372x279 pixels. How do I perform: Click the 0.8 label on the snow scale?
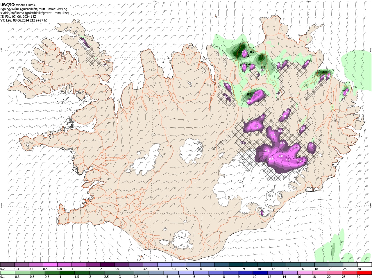tap(60, 269)
